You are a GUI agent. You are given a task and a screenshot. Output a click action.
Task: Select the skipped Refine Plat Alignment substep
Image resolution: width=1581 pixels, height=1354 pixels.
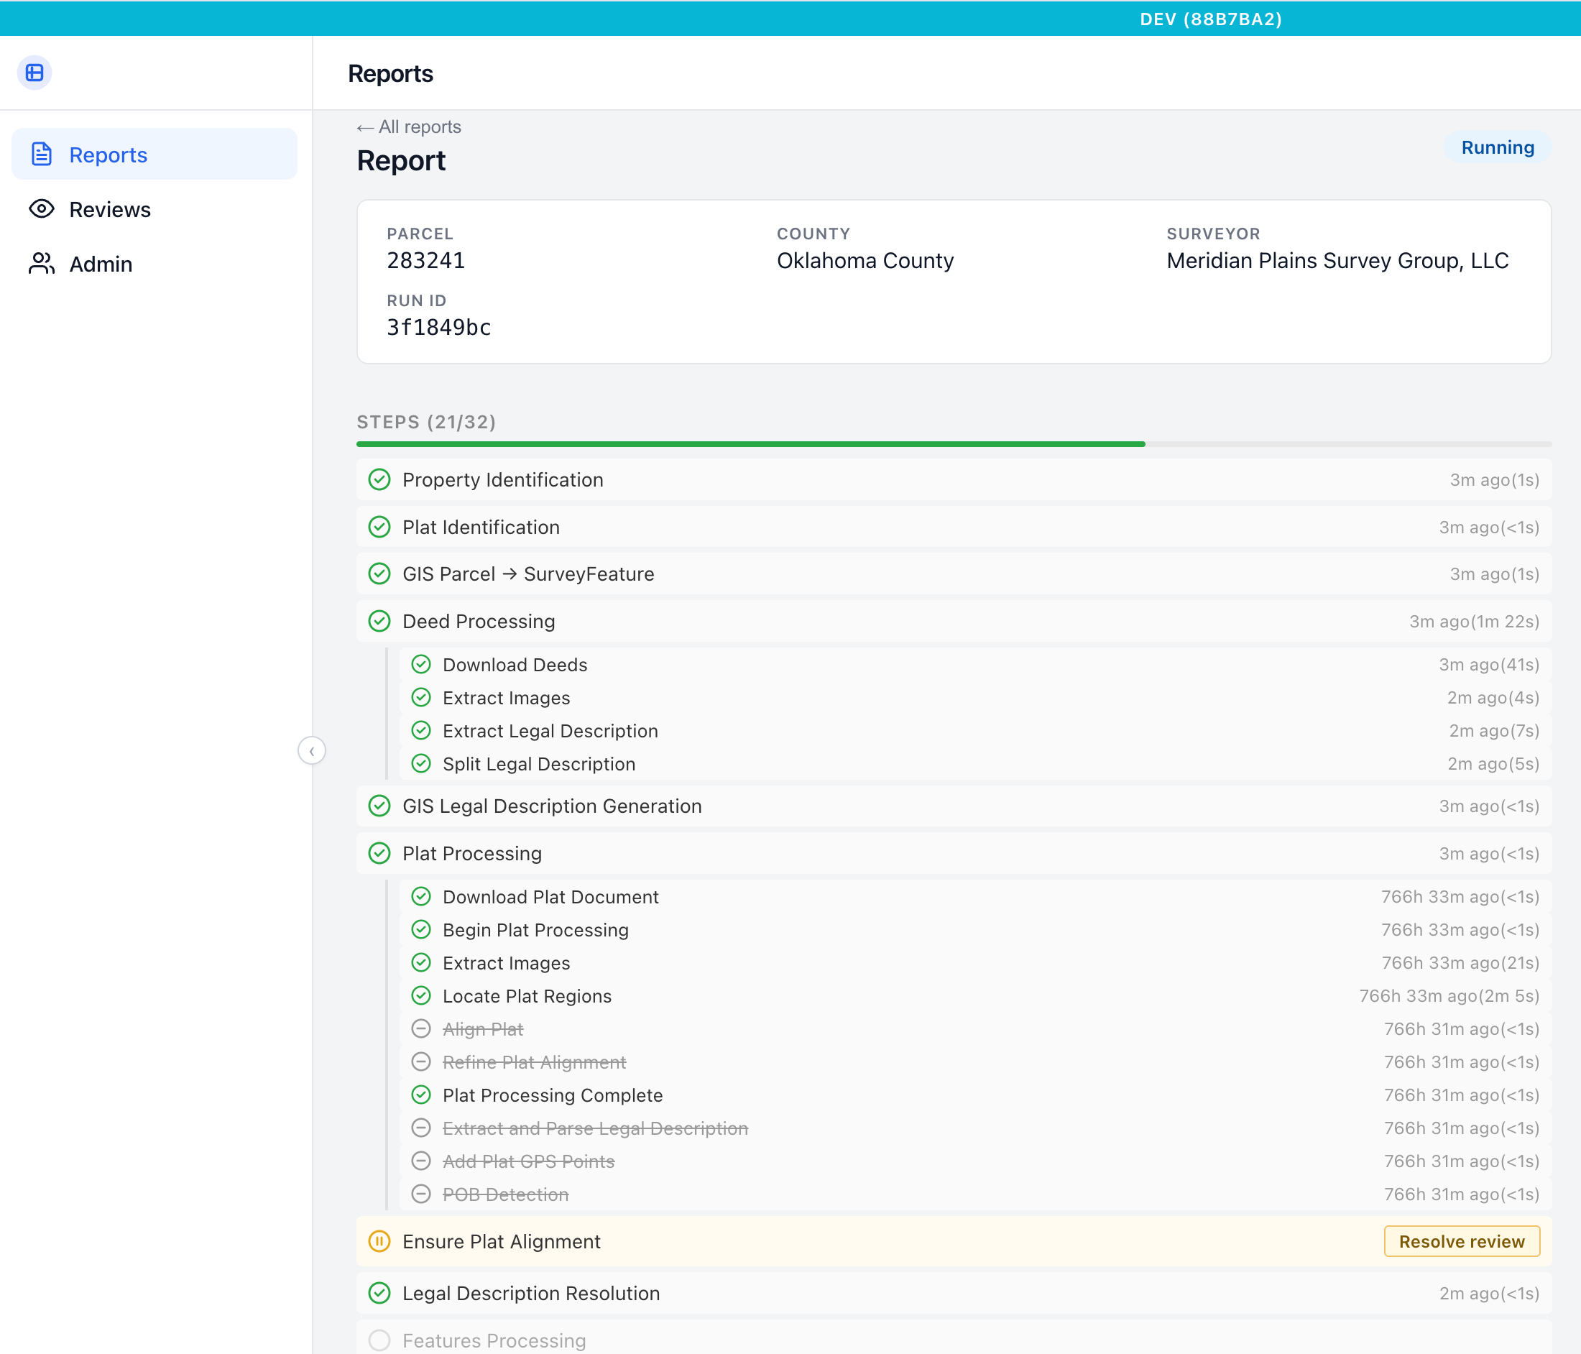[x=975, y=1062]
